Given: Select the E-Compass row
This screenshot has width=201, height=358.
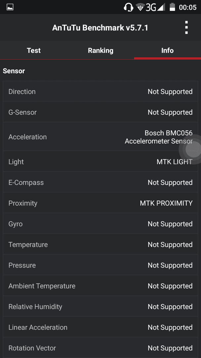Looking at the screenshot, I should coord(100,182).
